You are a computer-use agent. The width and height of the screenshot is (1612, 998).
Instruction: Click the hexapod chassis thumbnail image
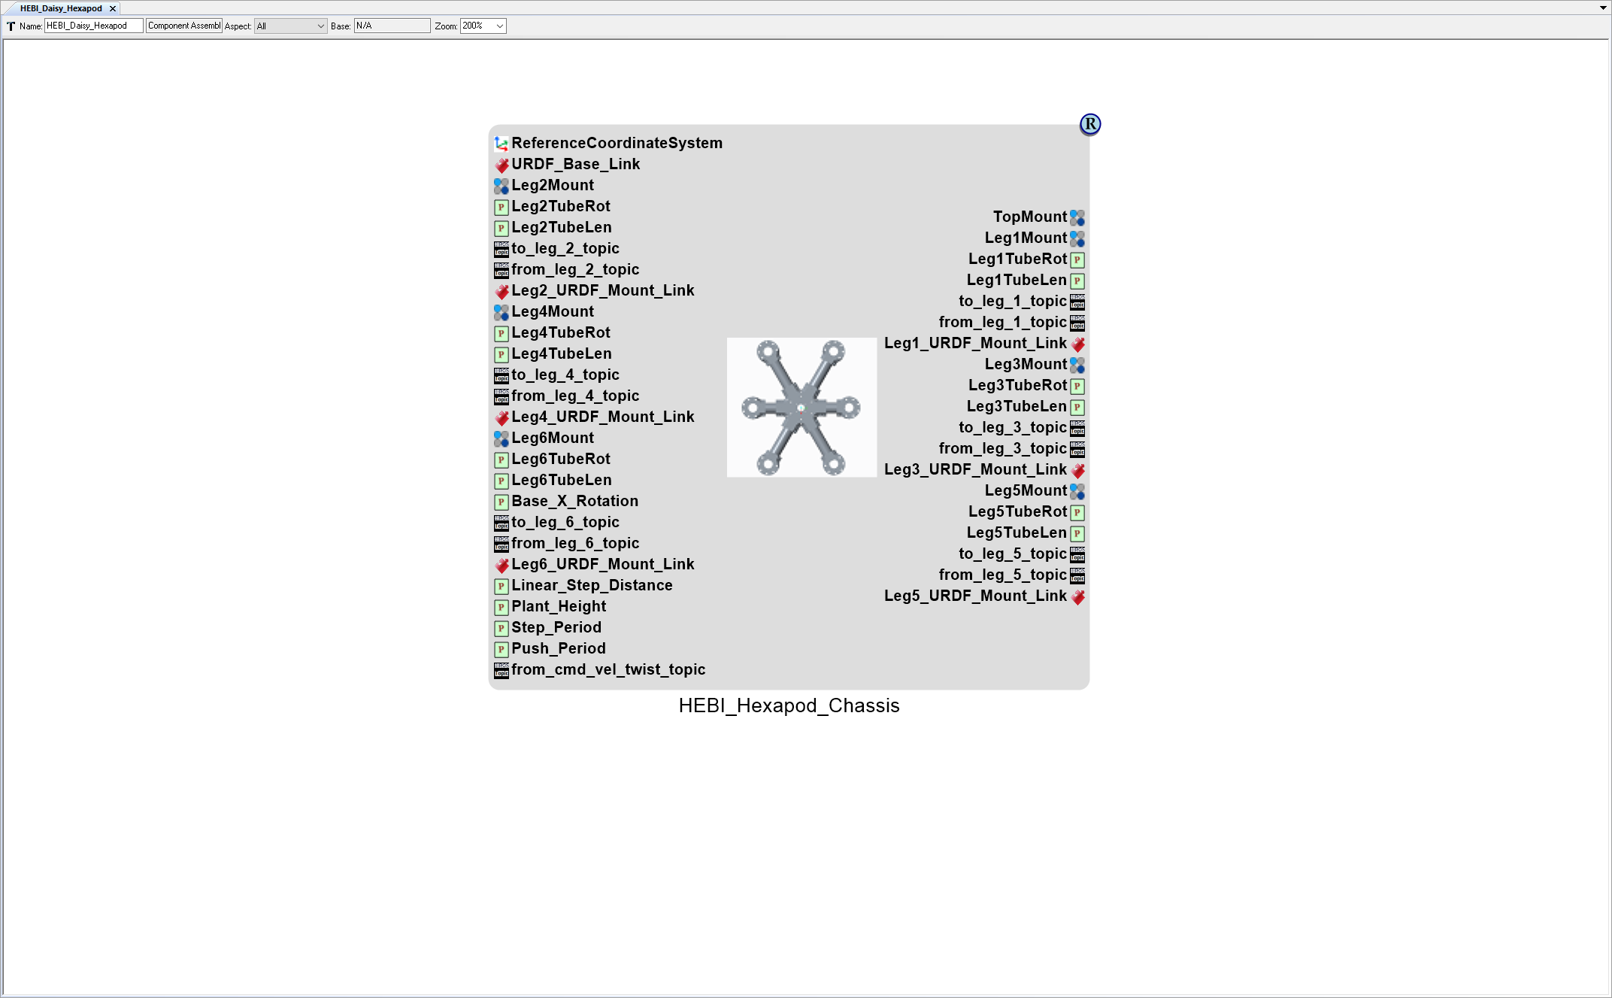[801, 408]
